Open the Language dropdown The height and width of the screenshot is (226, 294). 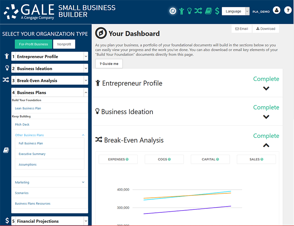tap(236, 11)
